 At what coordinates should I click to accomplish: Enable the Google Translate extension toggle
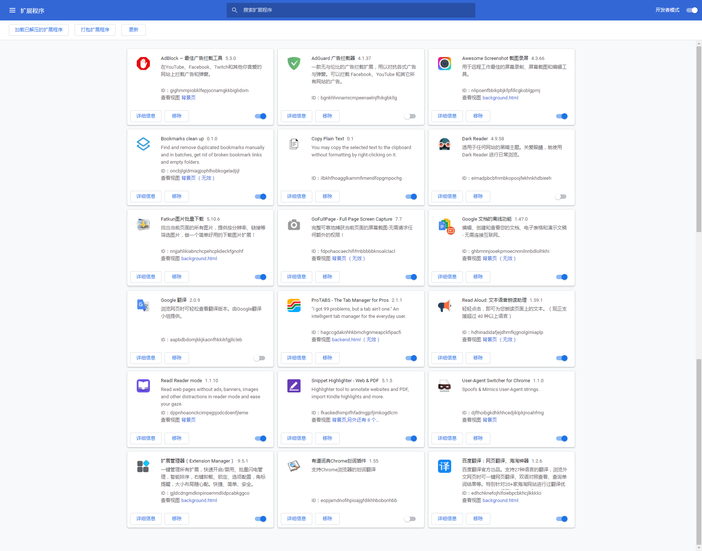(x=260, y=358)
